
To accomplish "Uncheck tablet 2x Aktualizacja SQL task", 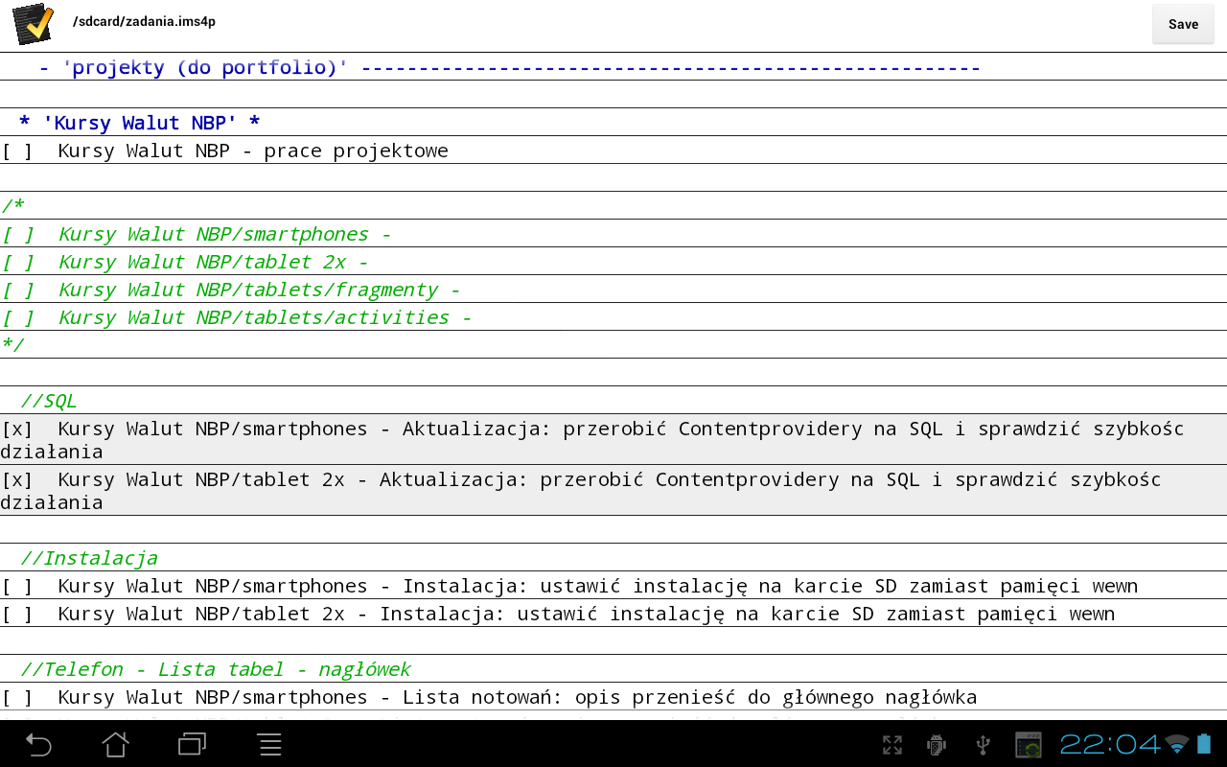I will pos(17,479).
